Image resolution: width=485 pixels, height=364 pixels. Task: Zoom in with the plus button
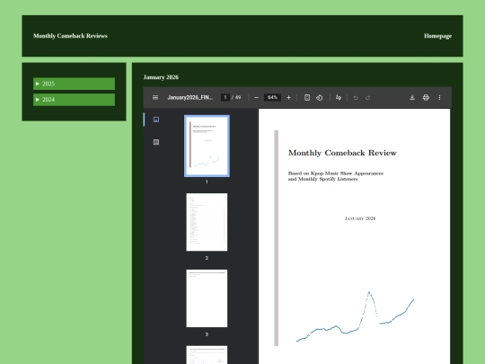pos(288,97)
